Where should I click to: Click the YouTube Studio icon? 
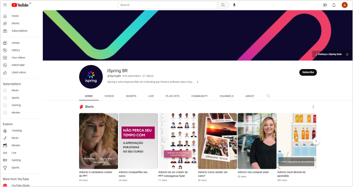tap(5, 185)
